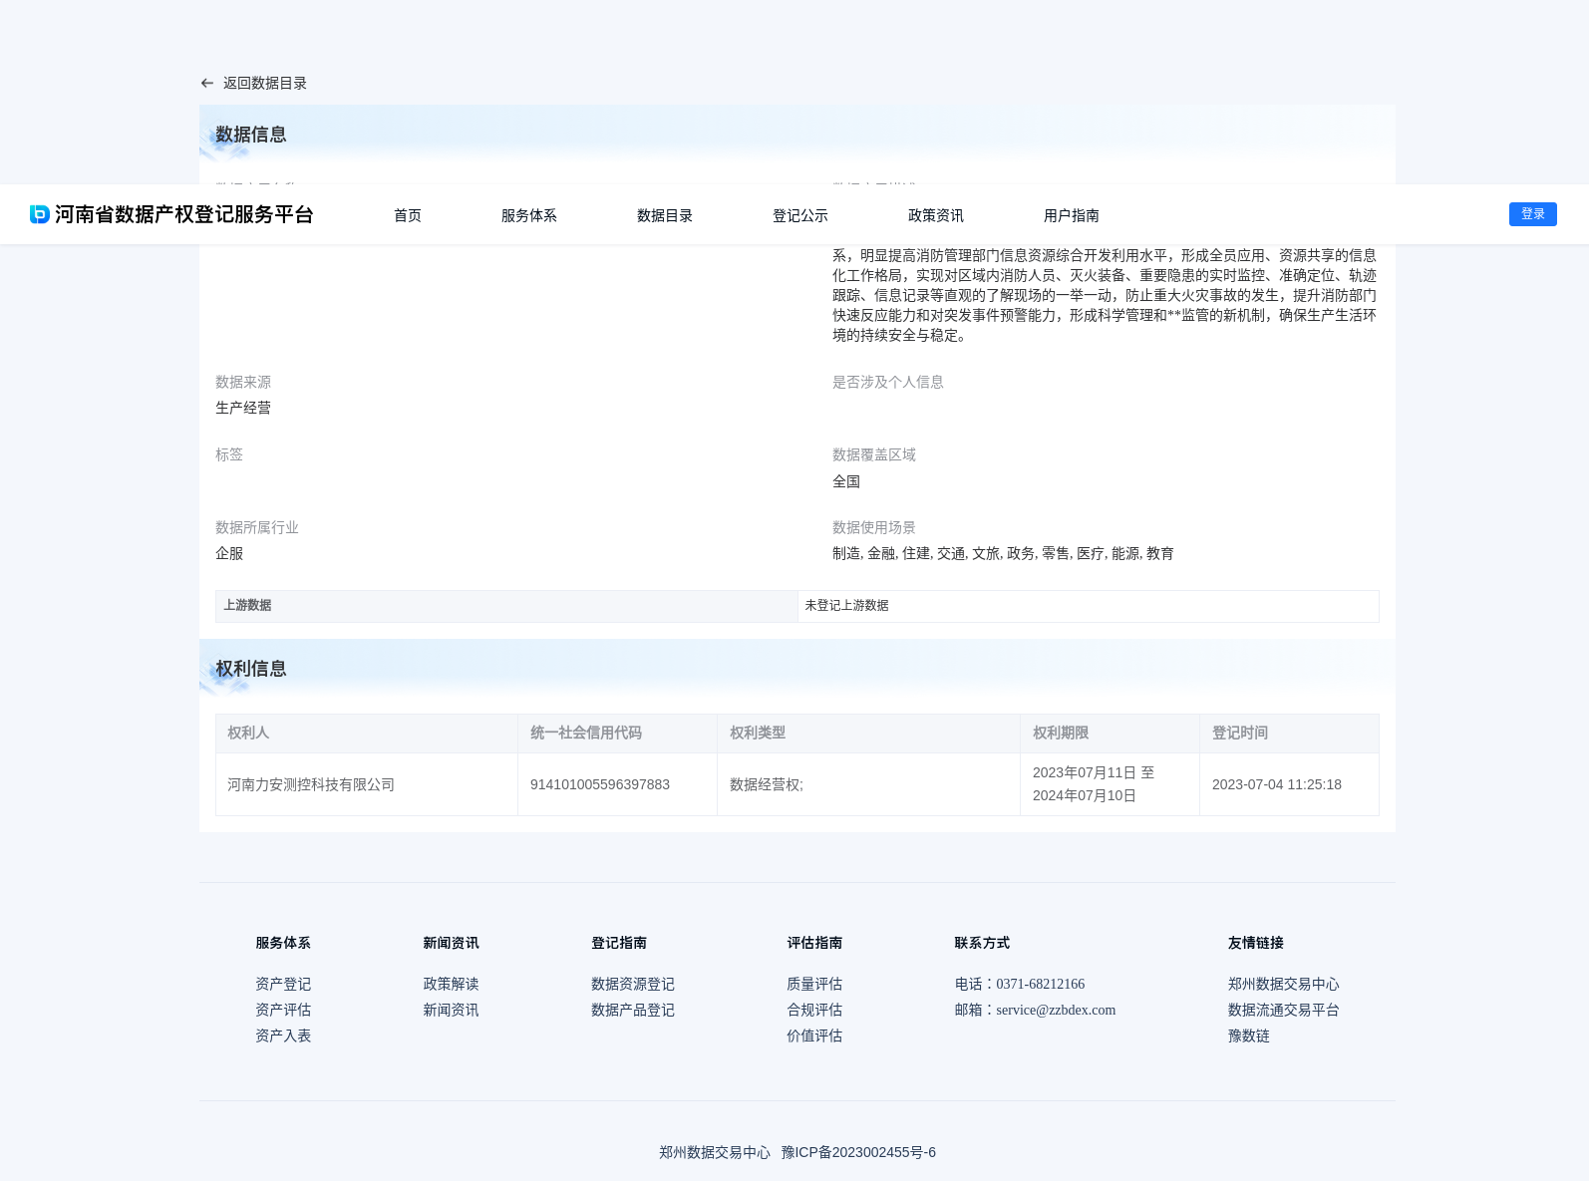Click the 未登记上游数据 cell

point(1089,606)
